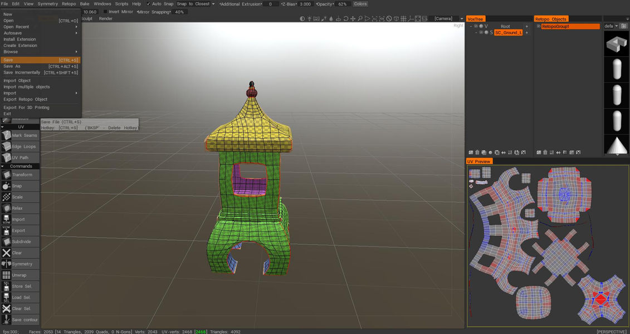Choose Save As from File menu

click(40, 66)
